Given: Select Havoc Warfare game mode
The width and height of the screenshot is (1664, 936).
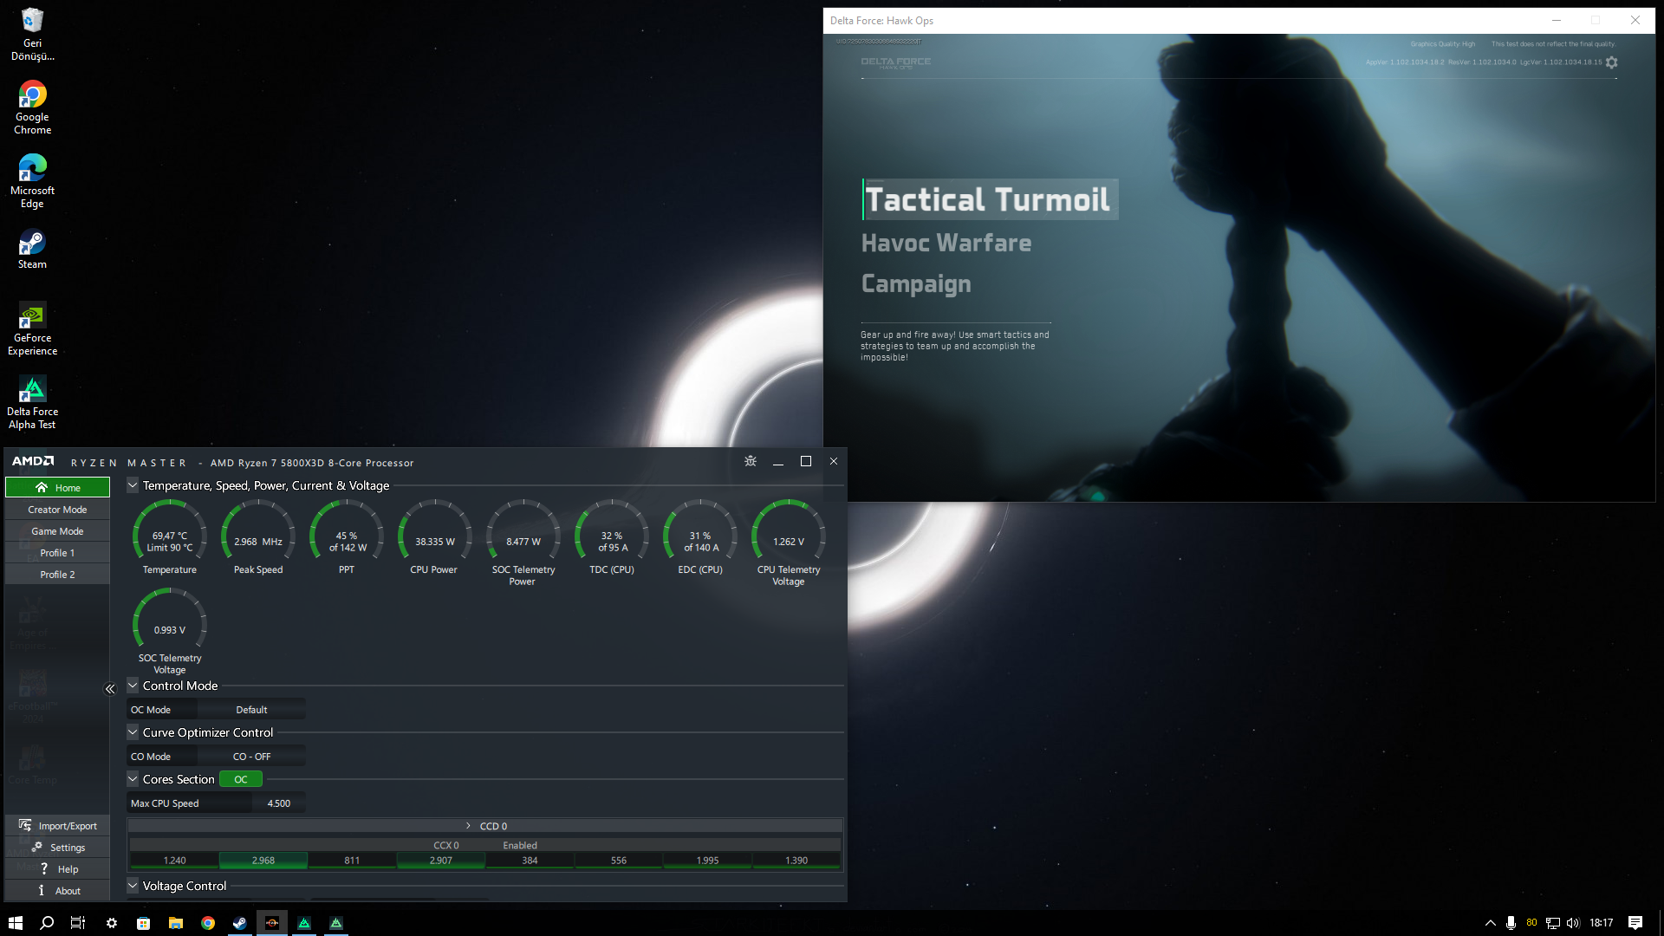Looking at the screenshot, I should [x=946, y=244].
